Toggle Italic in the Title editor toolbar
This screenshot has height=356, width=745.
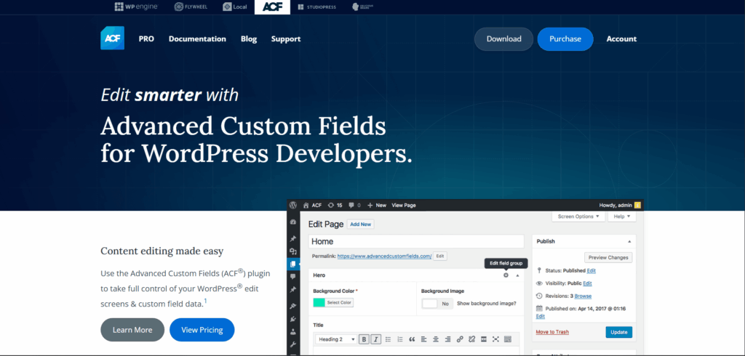[376, 339]
